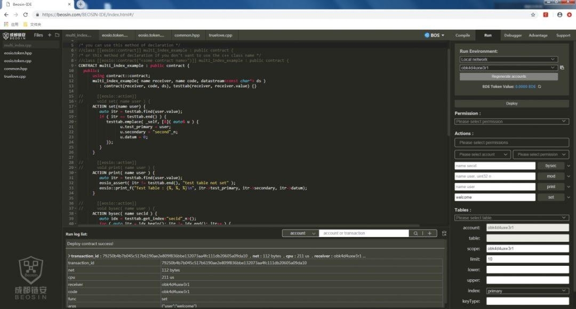Image resolution: width=576 pixels, height=309 pixels.
Task: Add a new file with plus icon
Action: (x=50, y=35)
